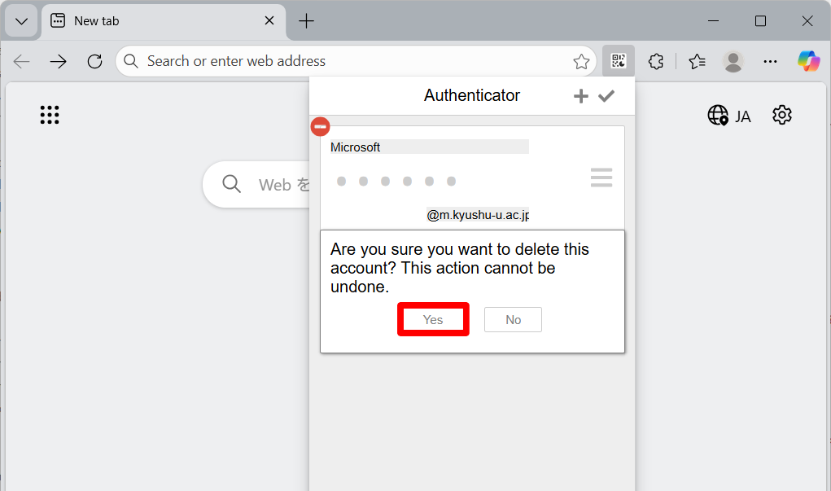Screen dimensions: 831x491
Task: Open the Extensions puzzle piece icon
Action: tap(656, 61)
